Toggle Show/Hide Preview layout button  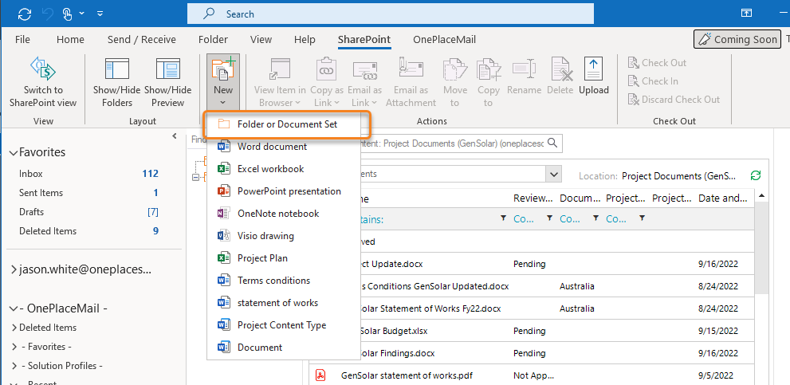[167, 83]
